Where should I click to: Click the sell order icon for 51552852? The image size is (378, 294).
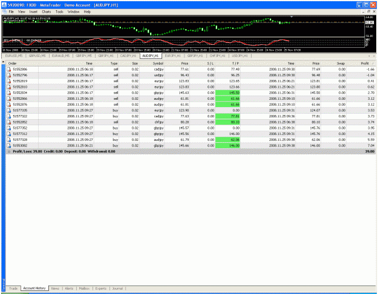[x=8, y=122]
